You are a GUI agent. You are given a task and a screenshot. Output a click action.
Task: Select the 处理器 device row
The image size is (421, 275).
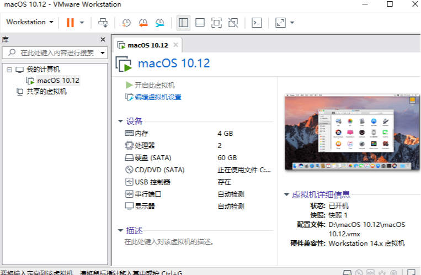tap(198, 145)
